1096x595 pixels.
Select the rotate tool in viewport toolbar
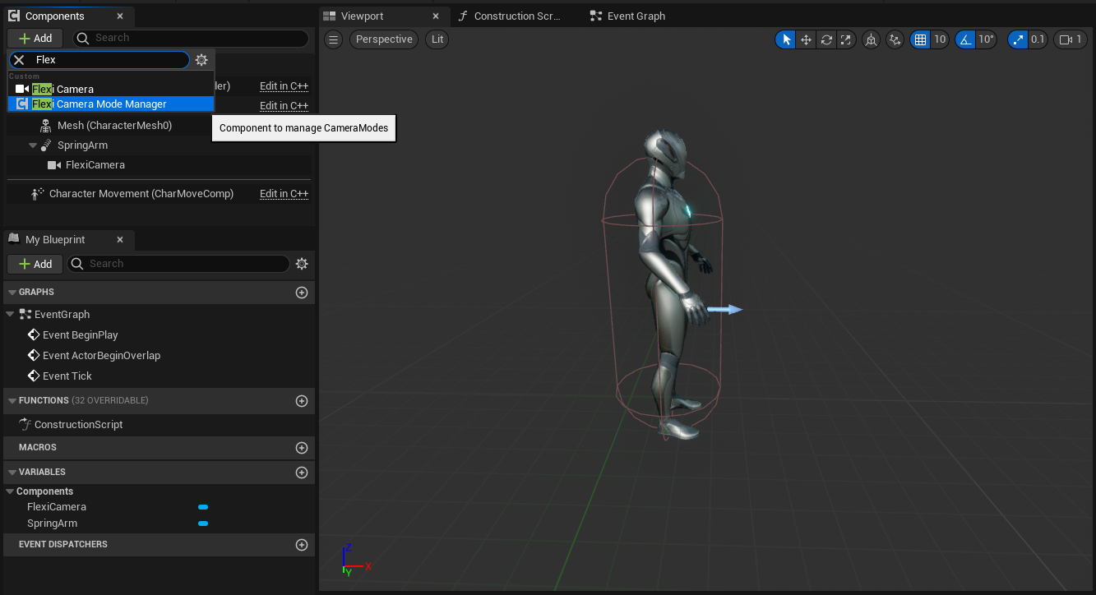tap(826, 39)
